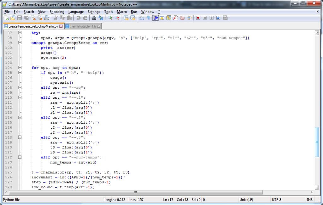Print the document with the printer icon
This screenshot has width=323, height=205.
[47, 18]
